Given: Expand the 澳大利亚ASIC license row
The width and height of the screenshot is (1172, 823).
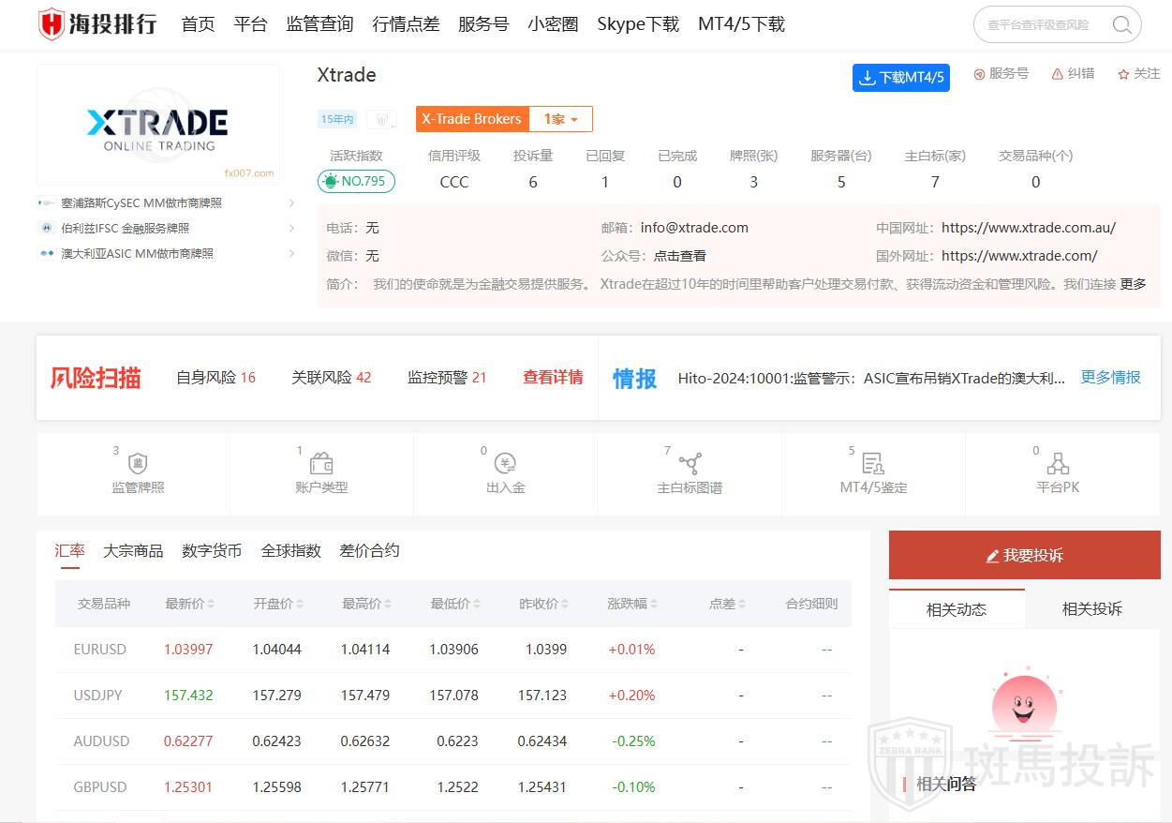Looking at the screenshot, I should point(291,253).
